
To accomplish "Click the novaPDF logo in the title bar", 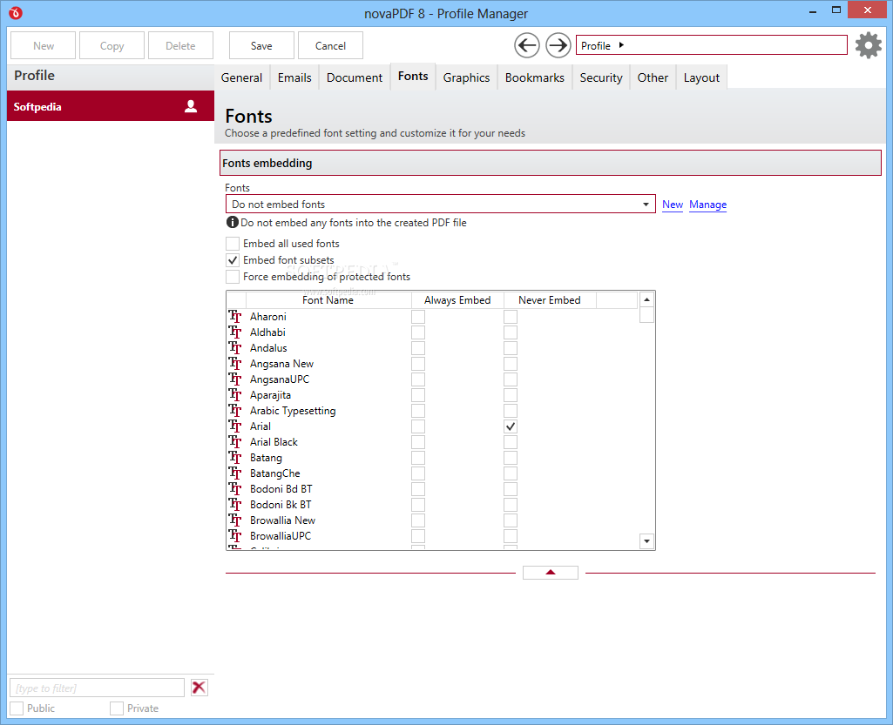I will click(x=16, y=12).
